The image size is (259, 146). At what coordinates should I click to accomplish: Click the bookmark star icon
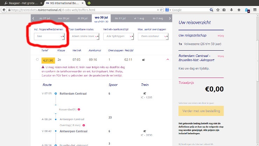tap(218, 10)
